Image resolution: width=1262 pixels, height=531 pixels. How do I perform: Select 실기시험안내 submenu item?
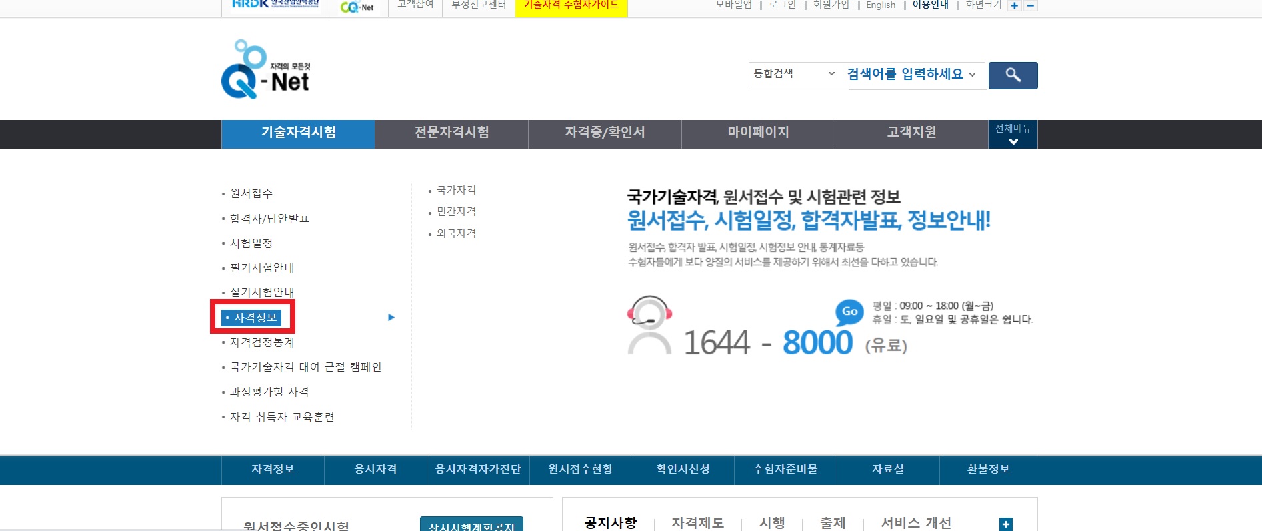coord(262,292)
